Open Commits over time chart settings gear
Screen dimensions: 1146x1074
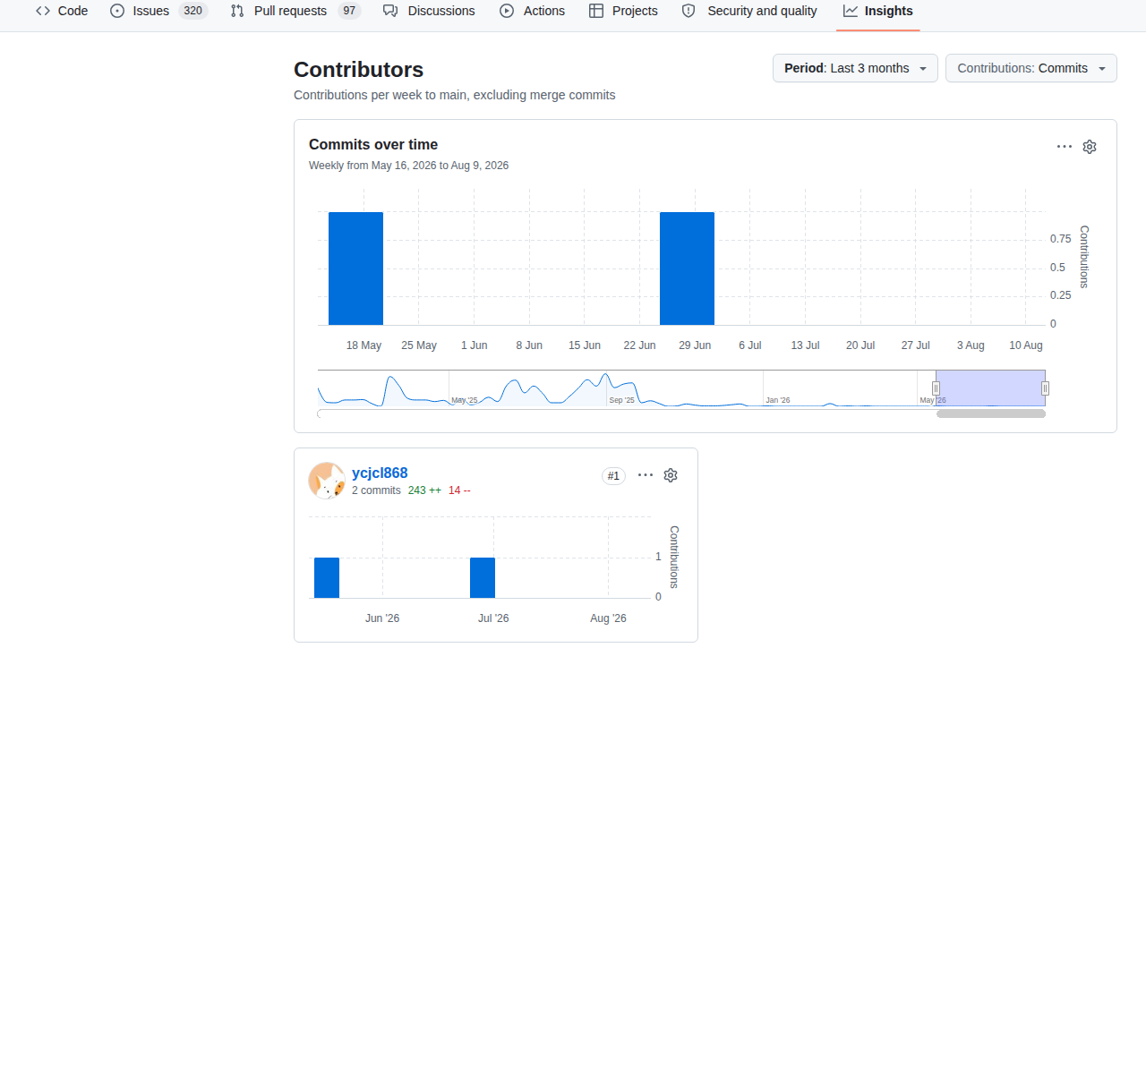(1090, 147)
